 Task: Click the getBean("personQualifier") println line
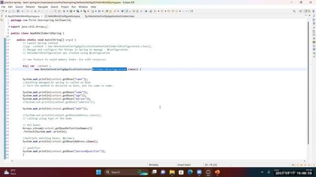(x=64, y=151)
